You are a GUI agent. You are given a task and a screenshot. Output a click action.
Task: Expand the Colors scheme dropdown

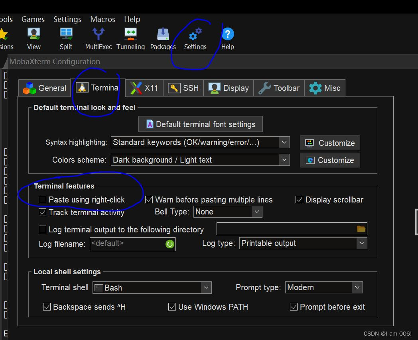tap(284, 160)
